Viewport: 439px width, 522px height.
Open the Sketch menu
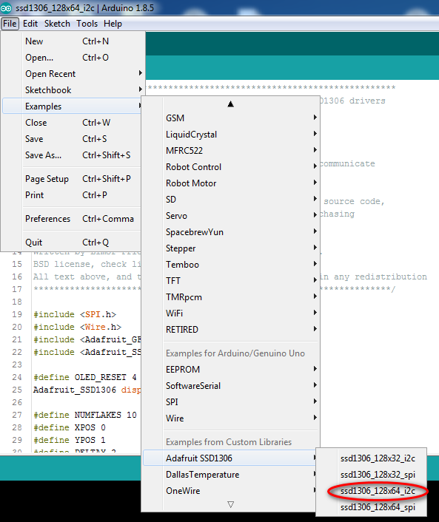pyautogui.click(x=57, y=24)
